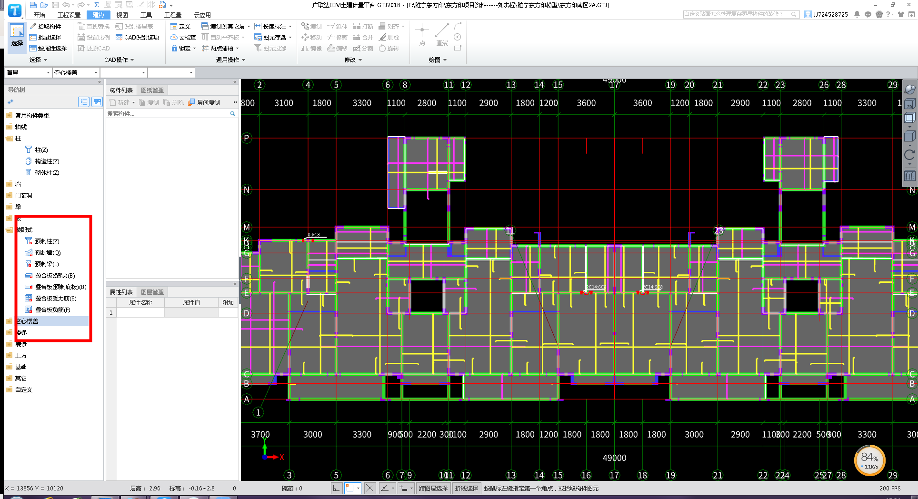Click the 3D view cube icon on right toolbar
This screenshot has width=918, height=499.
909,103
